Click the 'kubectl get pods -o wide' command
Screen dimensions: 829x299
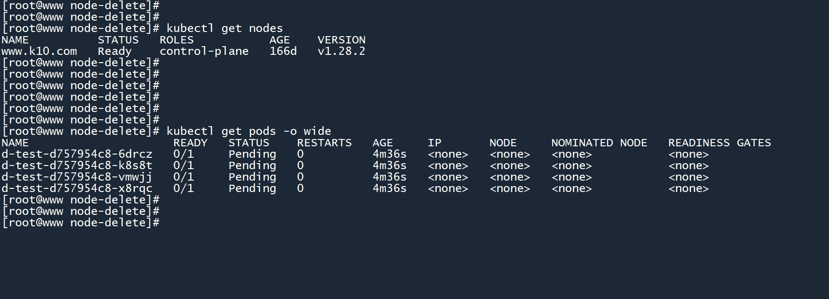click(248, 131)
